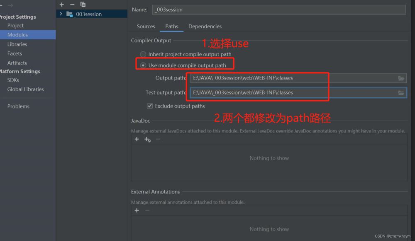Screen dimensions: 415x241
Task: Click the forward navigation arrow
Action: tap(10, 5)
